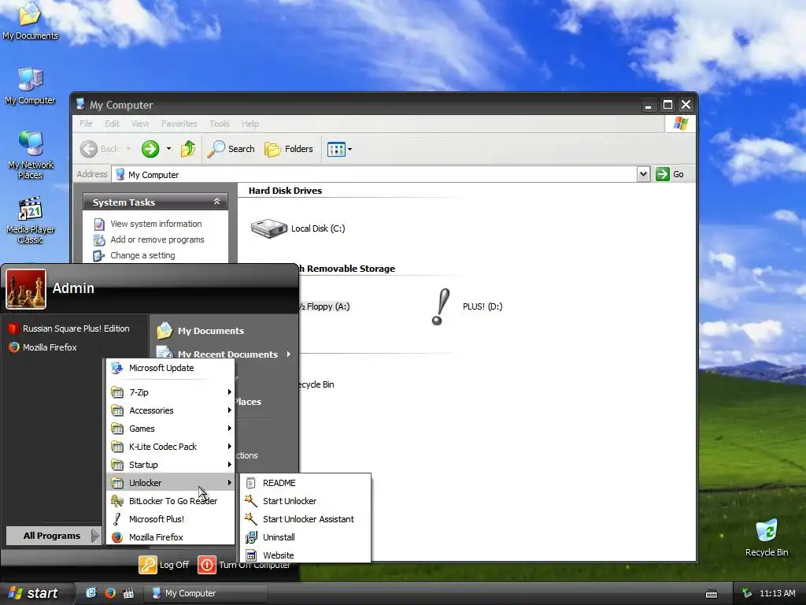Screen dimensions: 806x605
Task: Click Start Unlocker Assistant entry
Action: (305, 519)
